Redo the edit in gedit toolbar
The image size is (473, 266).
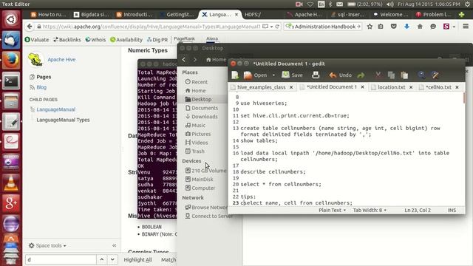click(x=361, y=75)
